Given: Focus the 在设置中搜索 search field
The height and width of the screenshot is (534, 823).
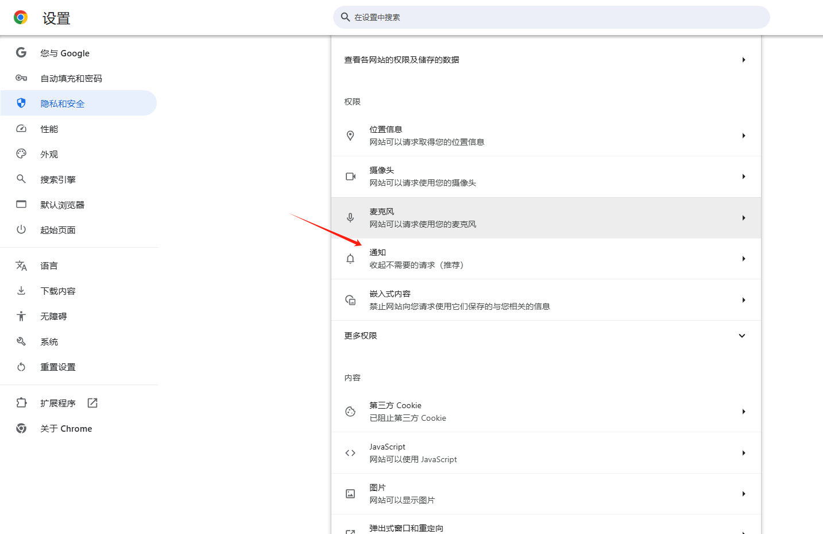Looking at the screenshot, I should [x=551, y=17].
